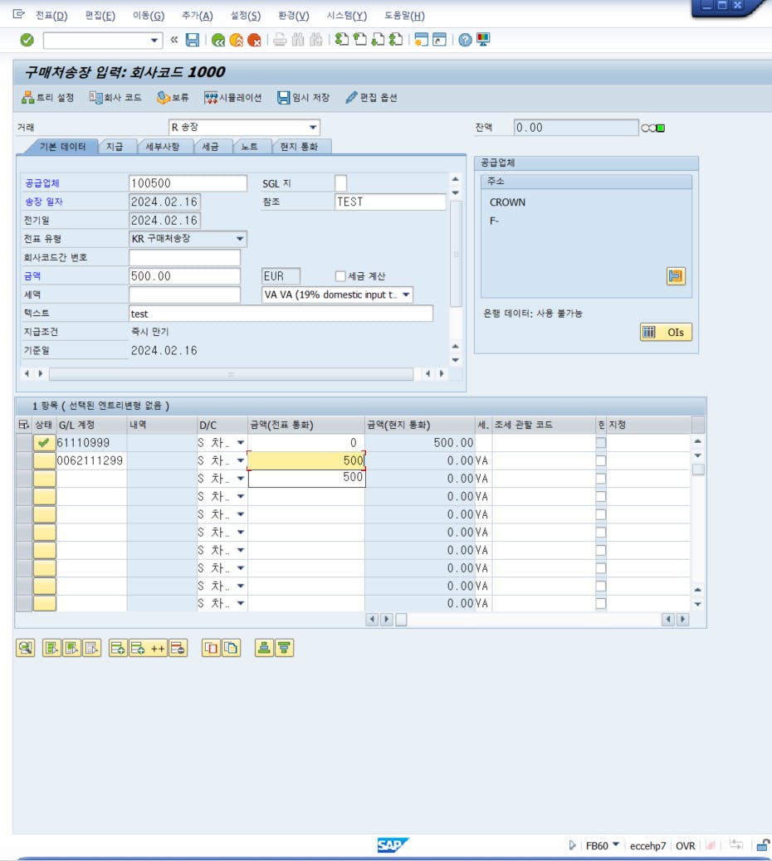Click the Help question mark icon

click(465, 40)
